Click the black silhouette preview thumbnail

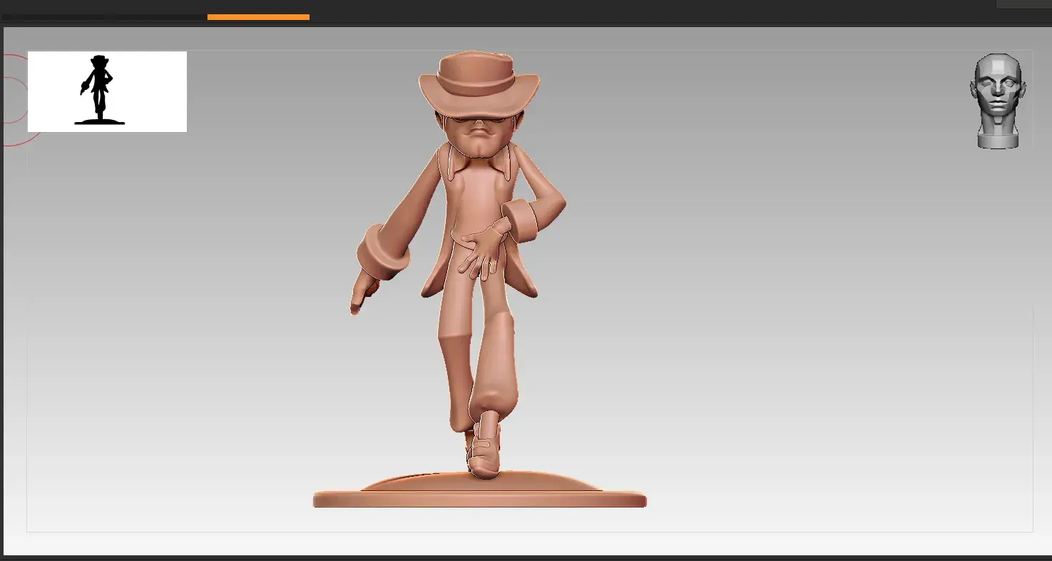(x=107, y=91)
